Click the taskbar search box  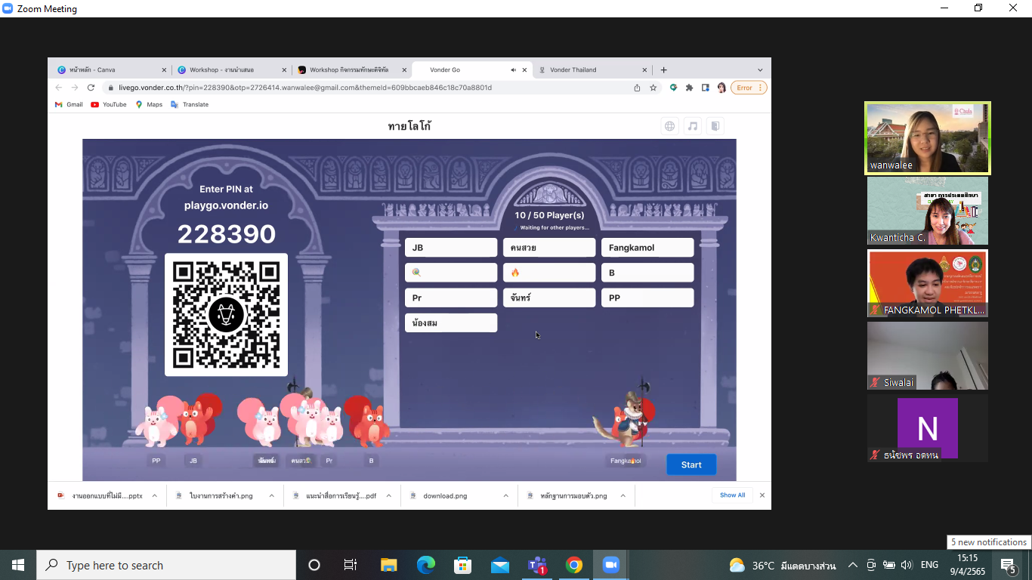(166, 565)
